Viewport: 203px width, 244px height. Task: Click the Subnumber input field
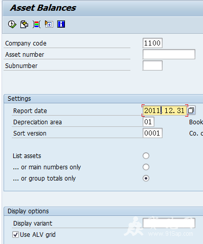pyautogui.click(x=152, y=65)
